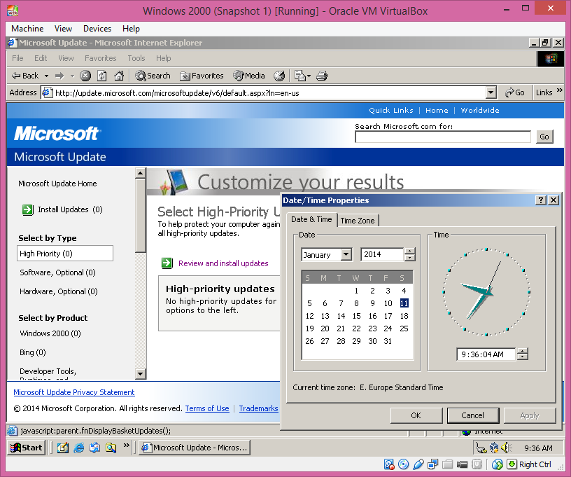Expand the Back history dropdown arrow
Screen dimensions: 571x477
point(46,76)
